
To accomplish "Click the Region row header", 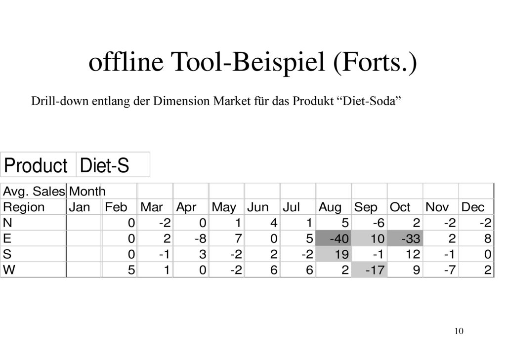I will 34,207.
